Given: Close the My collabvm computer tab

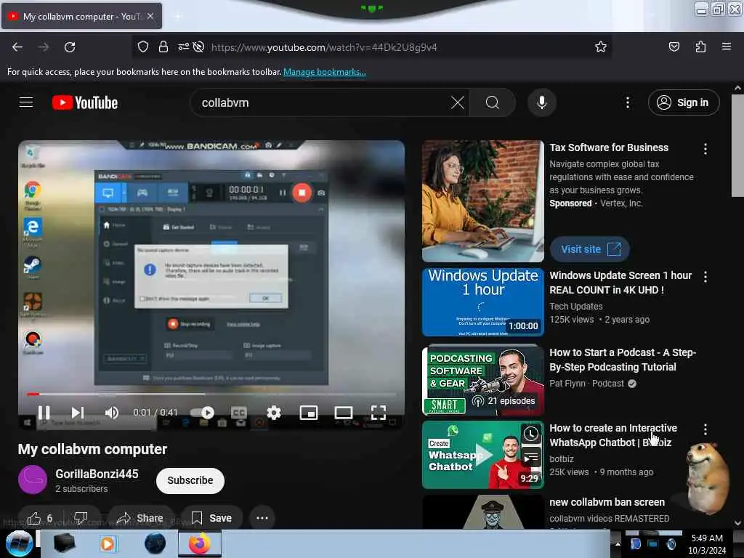Looking at the screenshot, I should pyautogui.click(x=150, y=16).
